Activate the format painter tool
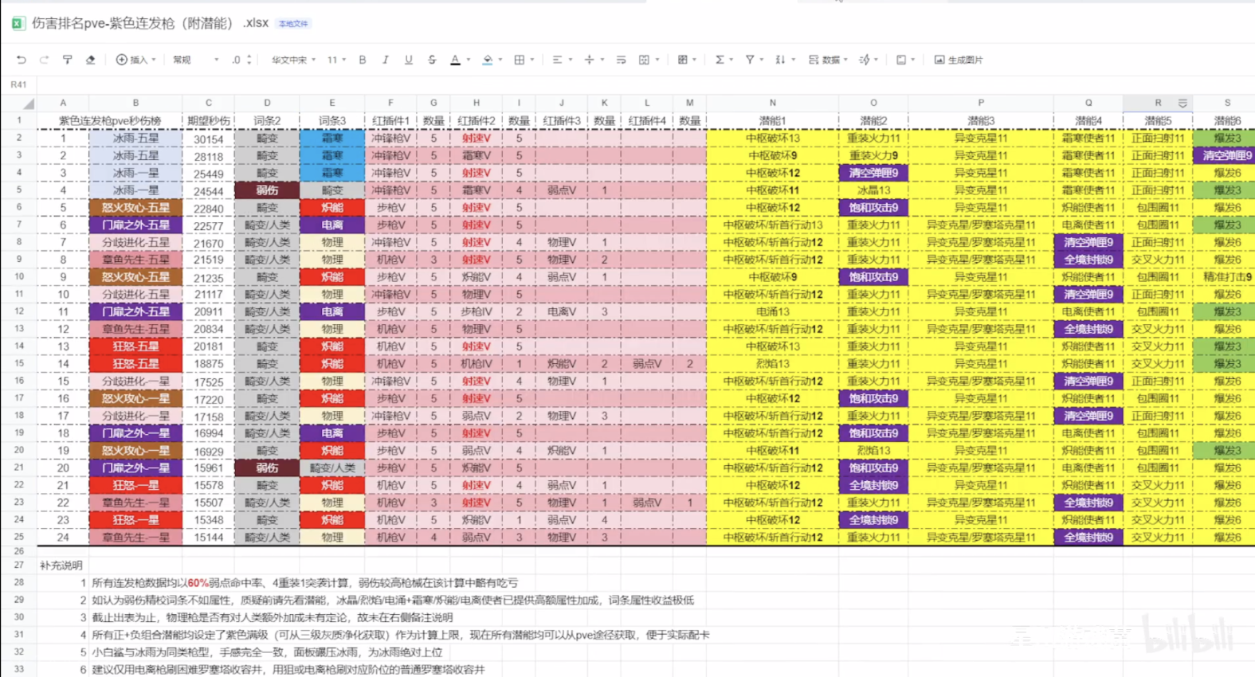The image size is (1255, 677). click(x=67, y=60)
